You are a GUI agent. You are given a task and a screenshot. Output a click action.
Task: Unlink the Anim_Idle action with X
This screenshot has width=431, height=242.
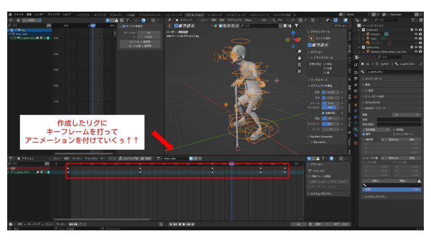point(200,158)
